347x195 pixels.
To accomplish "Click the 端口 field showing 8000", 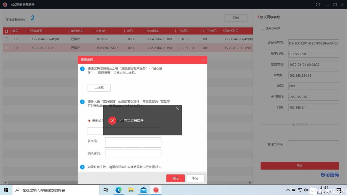I will [313, 86].
